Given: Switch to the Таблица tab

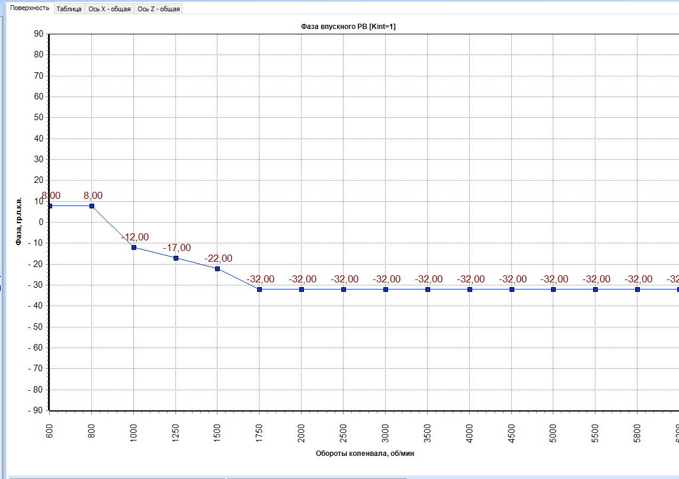Looking at the screenshot, I should tap(69, 9).
